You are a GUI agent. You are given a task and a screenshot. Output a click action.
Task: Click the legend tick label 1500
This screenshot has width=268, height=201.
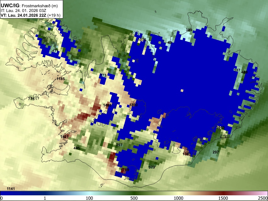(223, 198)
